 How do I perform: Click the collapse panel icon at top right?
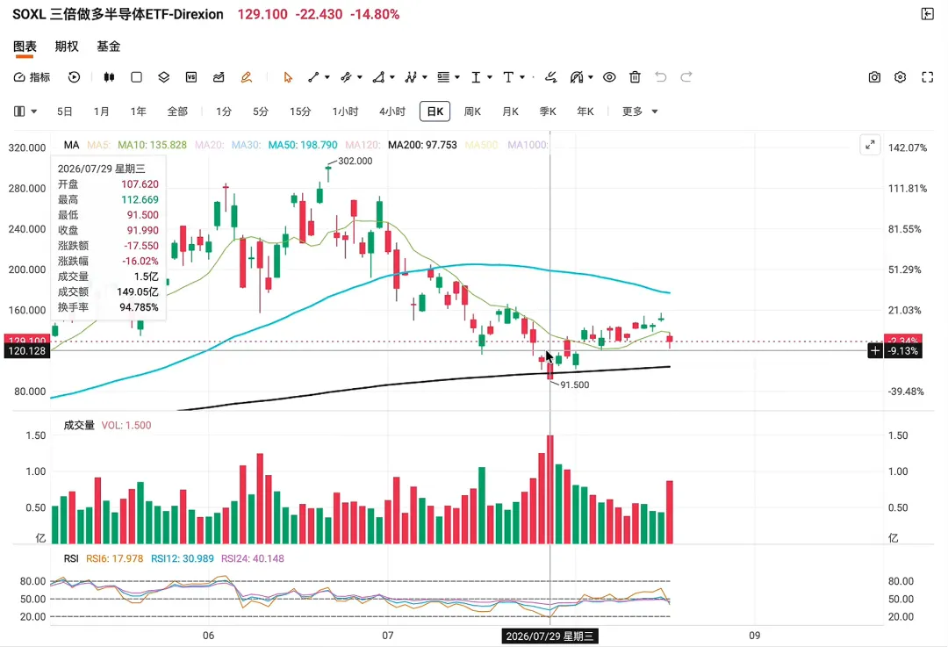coord(928,14)
